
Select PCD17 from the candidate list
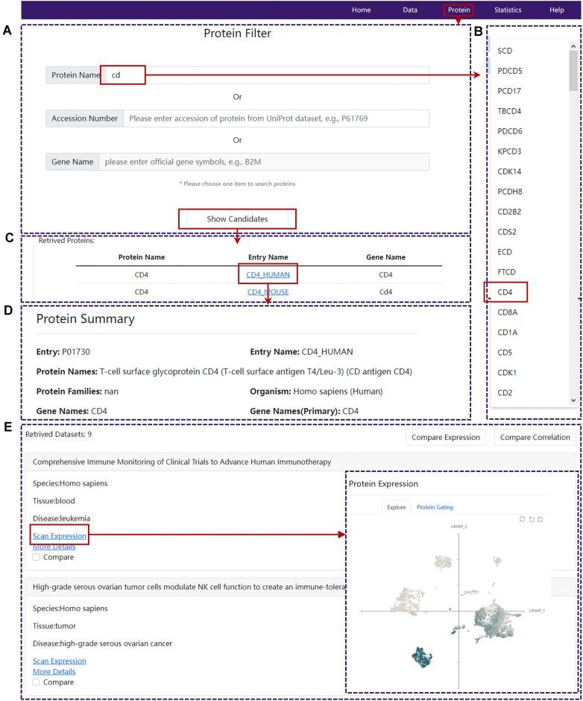509,91
